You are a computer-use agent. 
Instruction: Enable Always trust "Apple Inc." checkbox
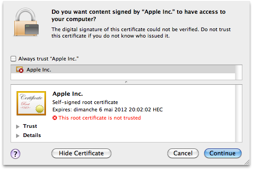(x=13, y=59)
